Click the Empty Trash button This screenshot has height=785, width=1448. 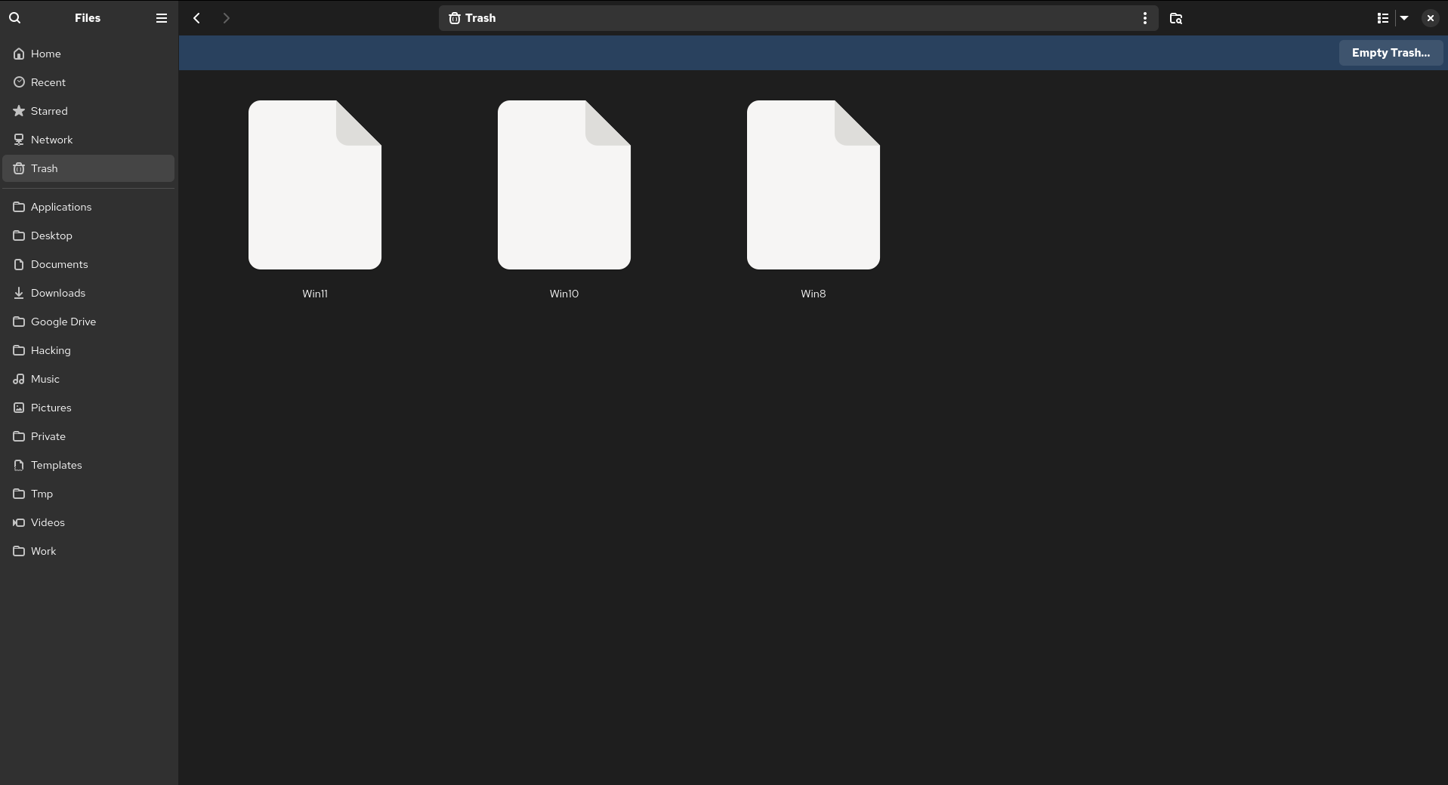coord(1390,53)
